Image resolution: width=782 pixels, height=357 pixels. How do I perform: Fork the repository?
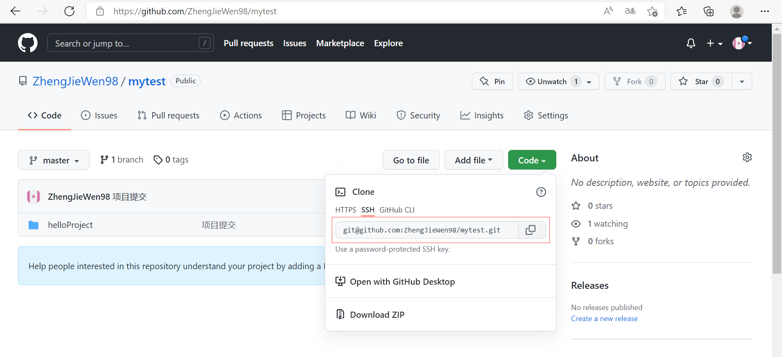coord(635,81)
